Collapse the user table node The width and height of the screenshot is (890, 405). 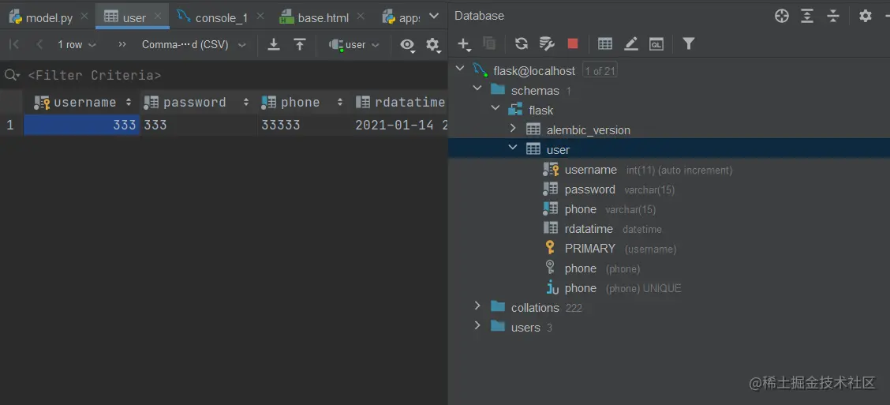click(x=513, y=148)
